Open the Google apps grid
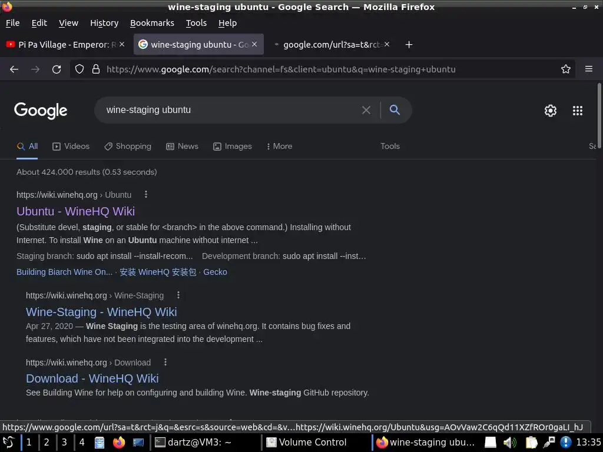Screen dimensions: 603x452 pos(578,111)
